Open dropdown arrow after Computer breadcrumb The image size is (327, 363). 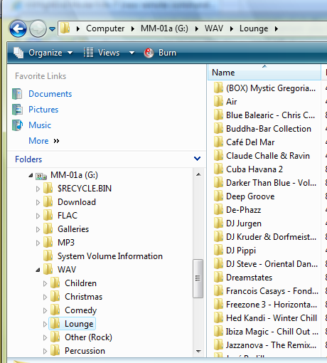coord(133,28)
